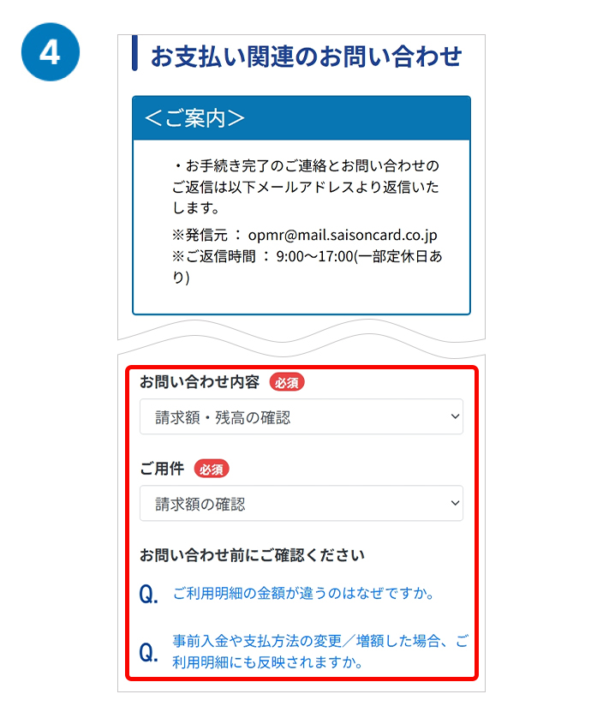The image size is (591, 724).
Task: Open link ご利用明細の金額が違うのはなぜですか
Action: coord(303,593)
